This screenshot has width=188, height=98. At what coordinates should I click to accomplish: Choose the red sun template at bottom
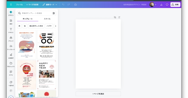tap(47, 94)
